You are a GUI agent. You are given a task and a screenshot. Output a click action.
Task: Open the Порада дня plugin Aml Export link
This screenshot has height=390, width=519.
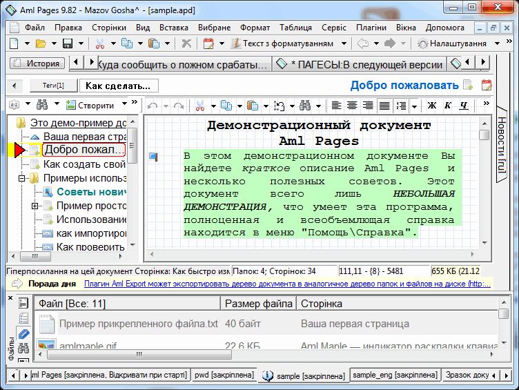pos(287,284)
